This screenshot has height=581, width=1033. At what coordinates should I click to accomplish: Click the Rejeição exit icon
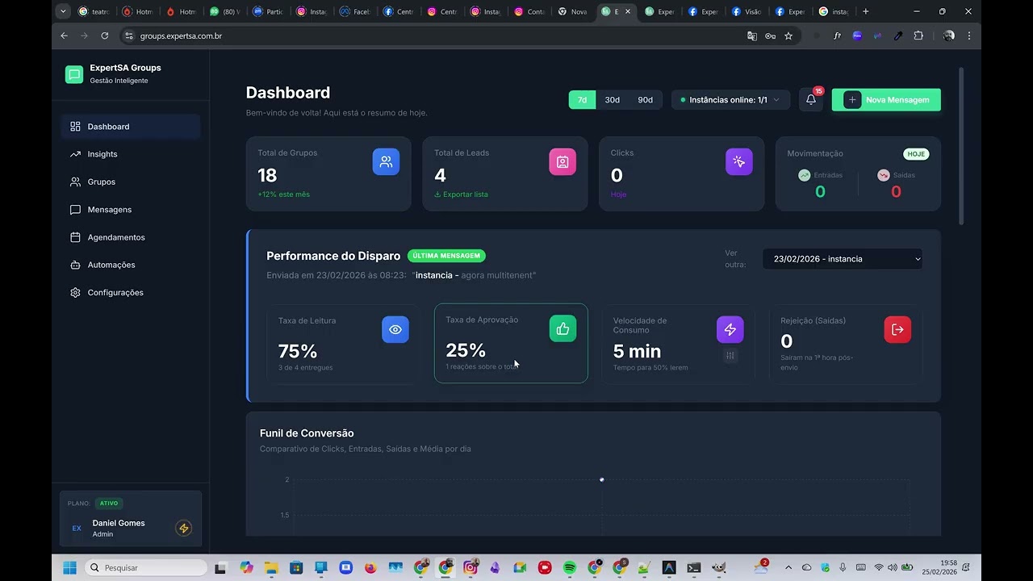897,329
